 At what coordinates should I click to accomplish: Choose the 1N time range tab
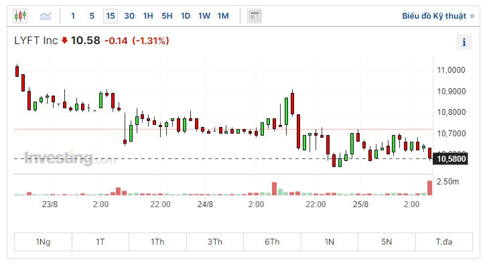tap(330, 242)
